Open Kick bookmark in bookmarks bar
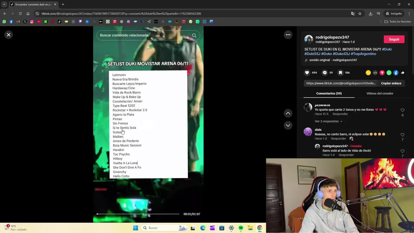This screenshot has width=414, height=233. point(46,22)
